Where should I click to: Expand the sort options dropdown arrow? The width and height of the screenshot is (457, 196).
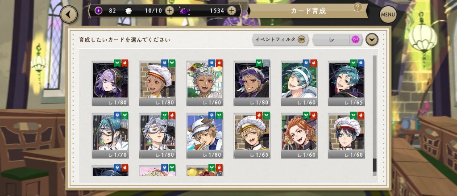[372, 39]
